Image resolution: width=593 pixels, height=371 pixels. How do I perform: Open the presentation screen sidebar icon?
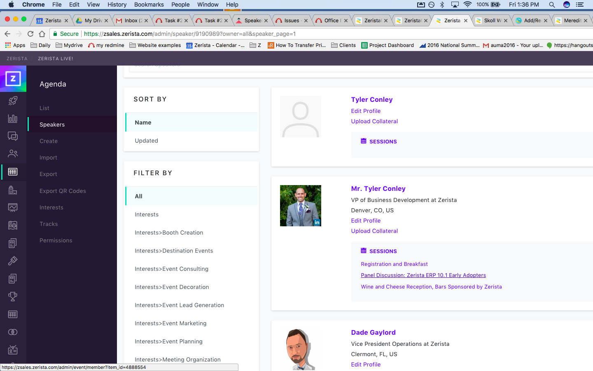[13, 207]
